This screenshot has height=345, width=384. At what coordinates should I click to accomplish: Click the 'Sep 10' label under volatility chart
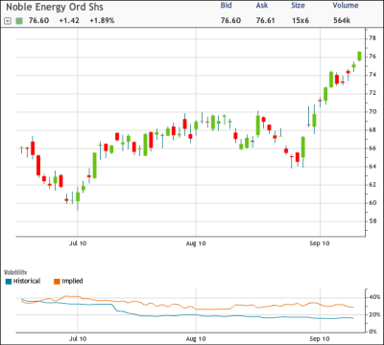coord(320,339)
